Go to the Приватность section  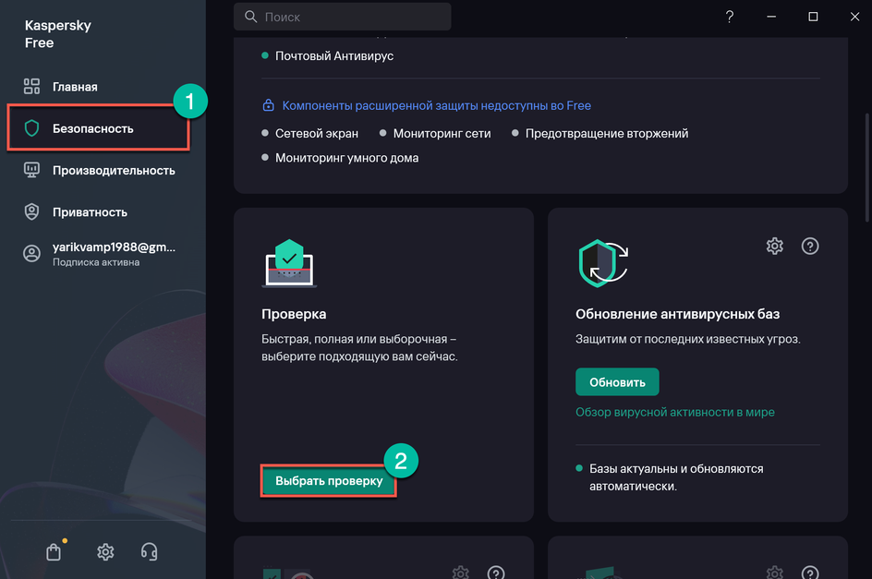75,211
